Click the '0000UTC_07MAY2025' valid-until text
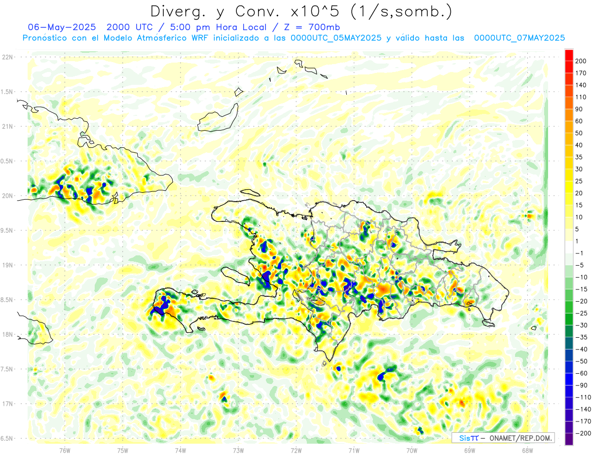The image size is (592, 457). 519,38
